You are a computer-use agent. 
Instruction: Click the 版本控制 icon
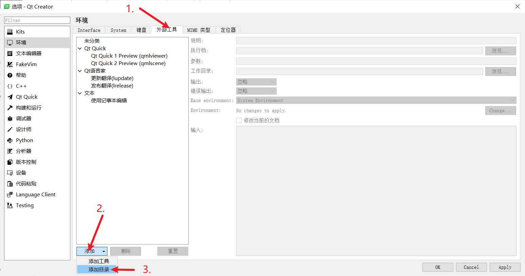click(x=10, y=162)
